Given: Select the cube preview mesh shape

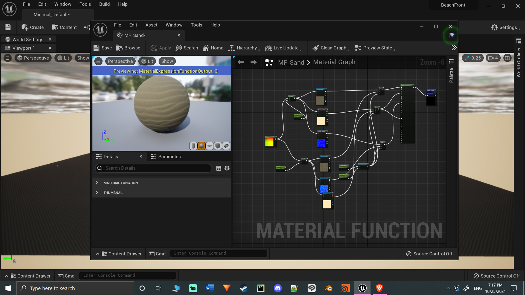Looking at the screenshot, I should (218, 146).
